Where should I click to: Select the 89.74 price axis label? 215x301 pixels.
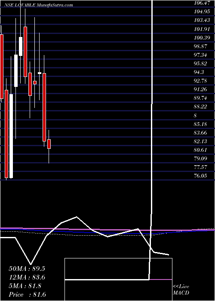pos(201,98)
